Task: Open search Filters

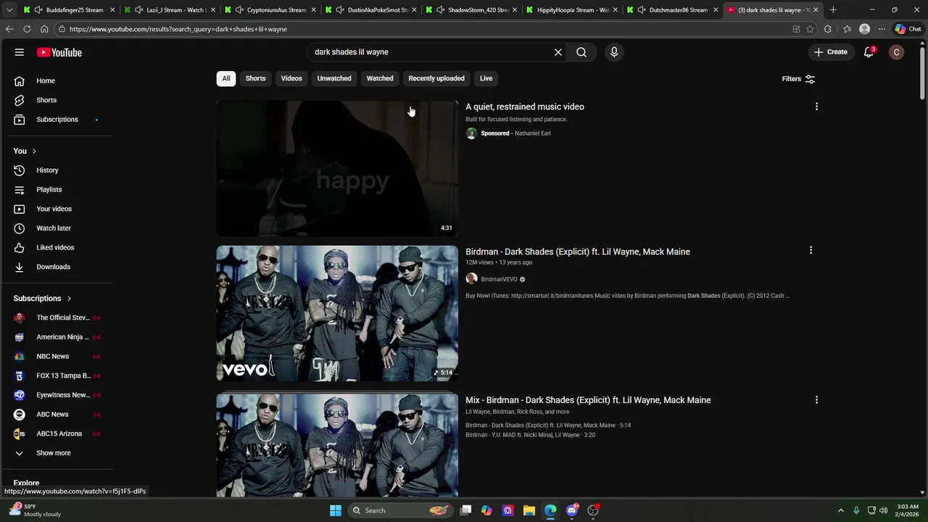Action: pos(798,79)
